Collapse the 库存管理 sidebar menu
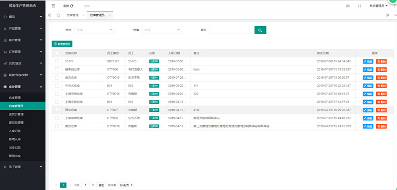 pos(23,87)
